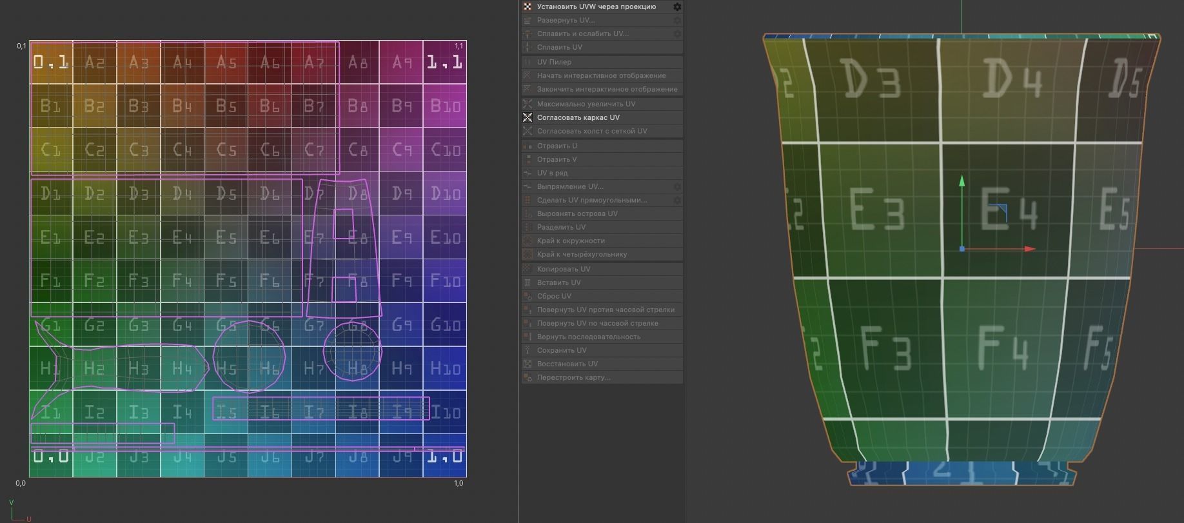Image resolution: width=1184 pixels, height=523 pixels.
Task: Click the red X-axis arrow of the gizmo
Action: pyautogui.click(x=1030, y=248)
